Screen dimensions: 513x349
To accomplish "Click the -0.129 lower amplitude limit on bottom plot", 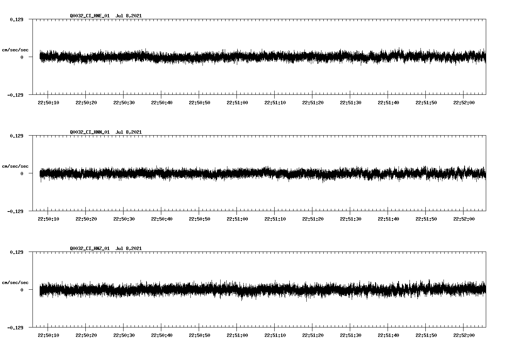I will 16,328.
